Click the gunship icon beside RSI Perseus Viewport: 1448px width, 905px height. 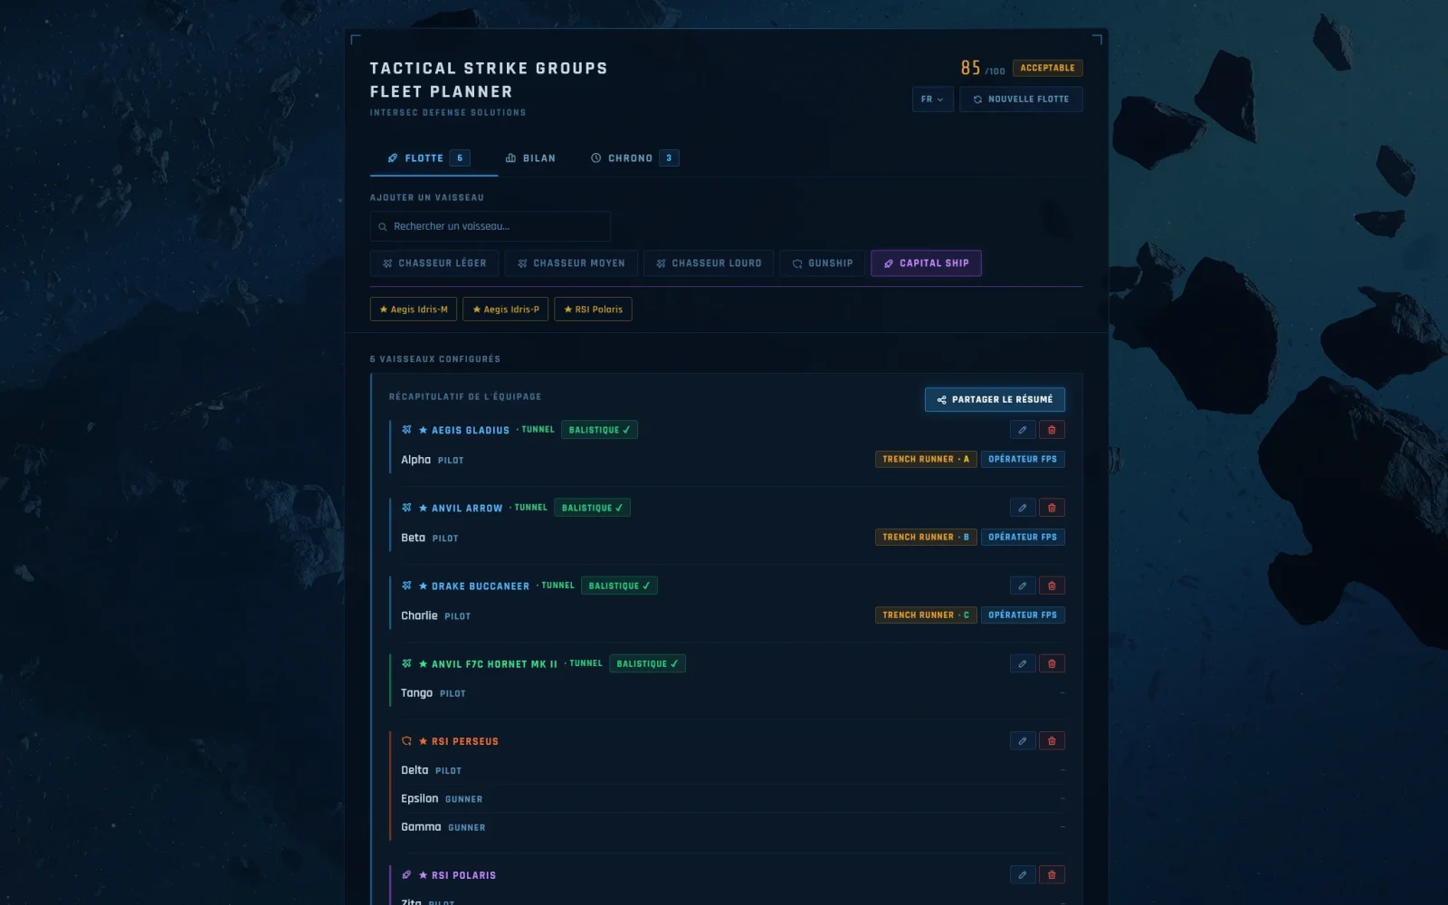(406, 740)
